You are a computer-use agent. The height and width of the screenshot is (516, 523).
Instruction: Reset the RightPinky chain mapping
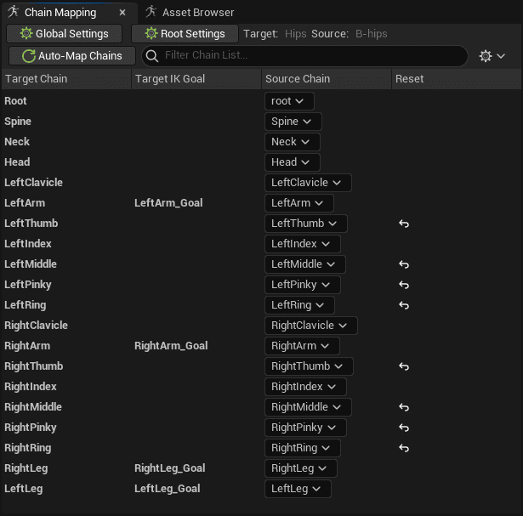pyautogui.click(x=404, y=428)
